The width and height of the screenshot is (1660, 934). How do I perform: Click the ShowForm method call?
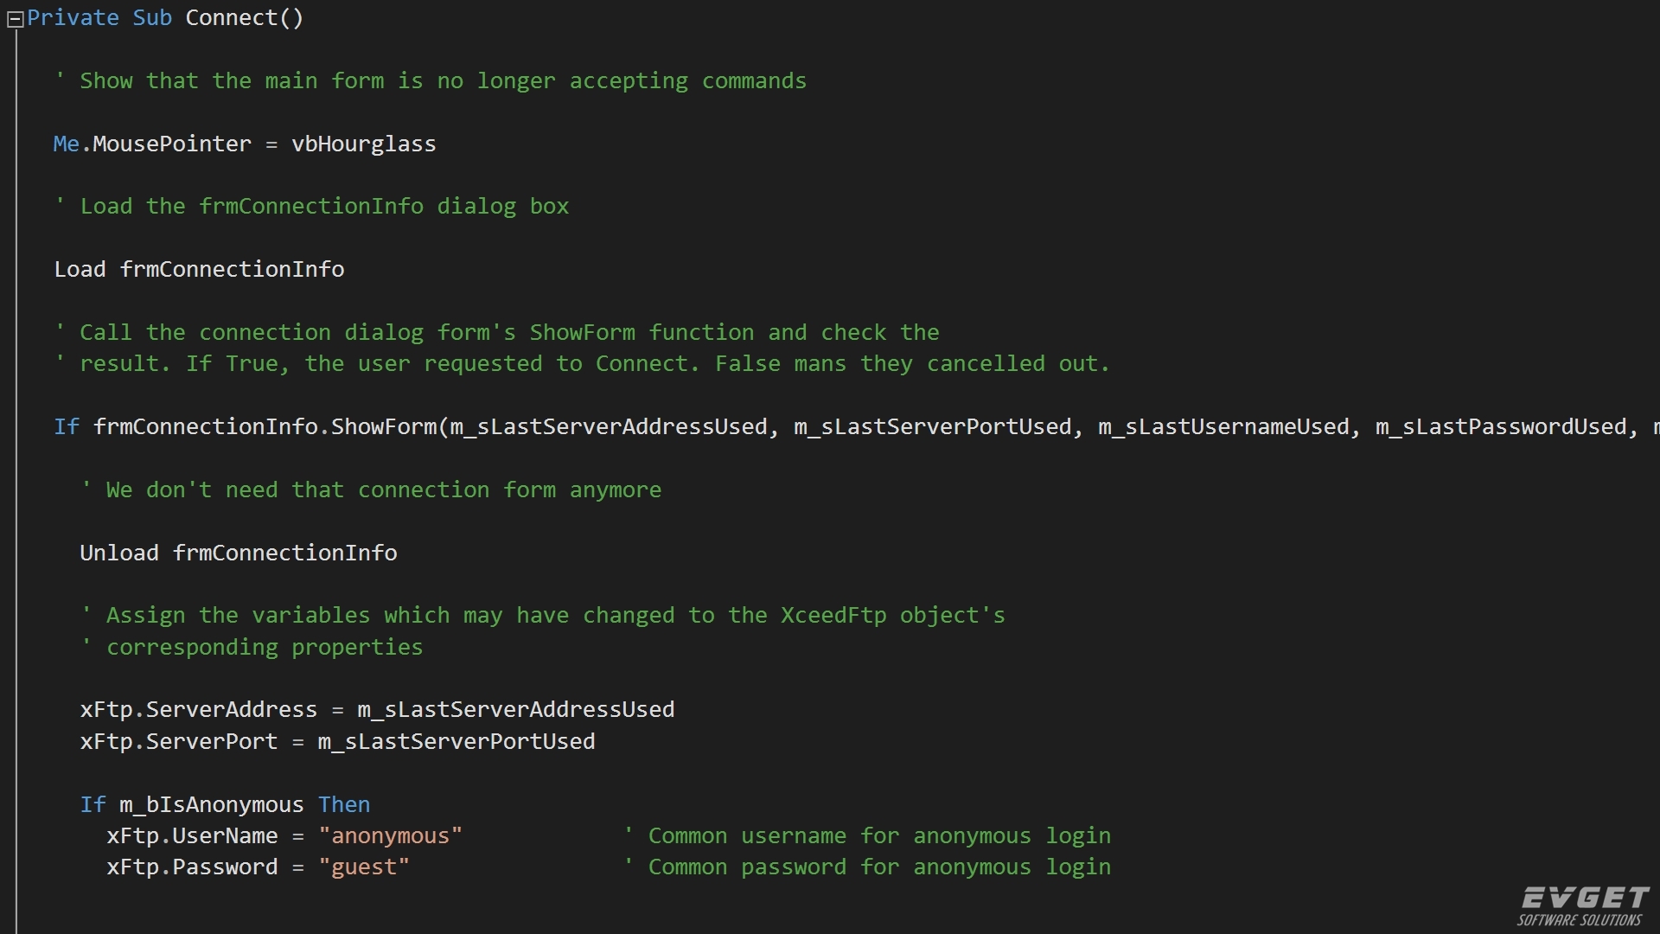click(x=385, y=426)
